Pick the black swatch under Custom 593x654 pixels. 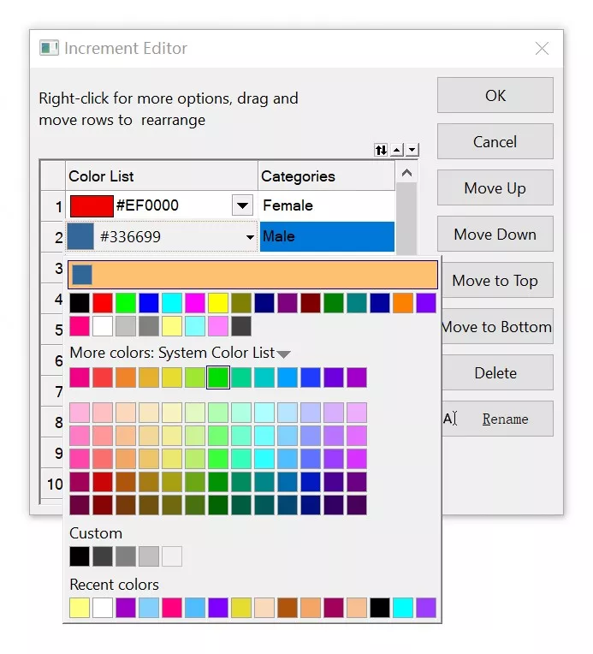point(80,556)
